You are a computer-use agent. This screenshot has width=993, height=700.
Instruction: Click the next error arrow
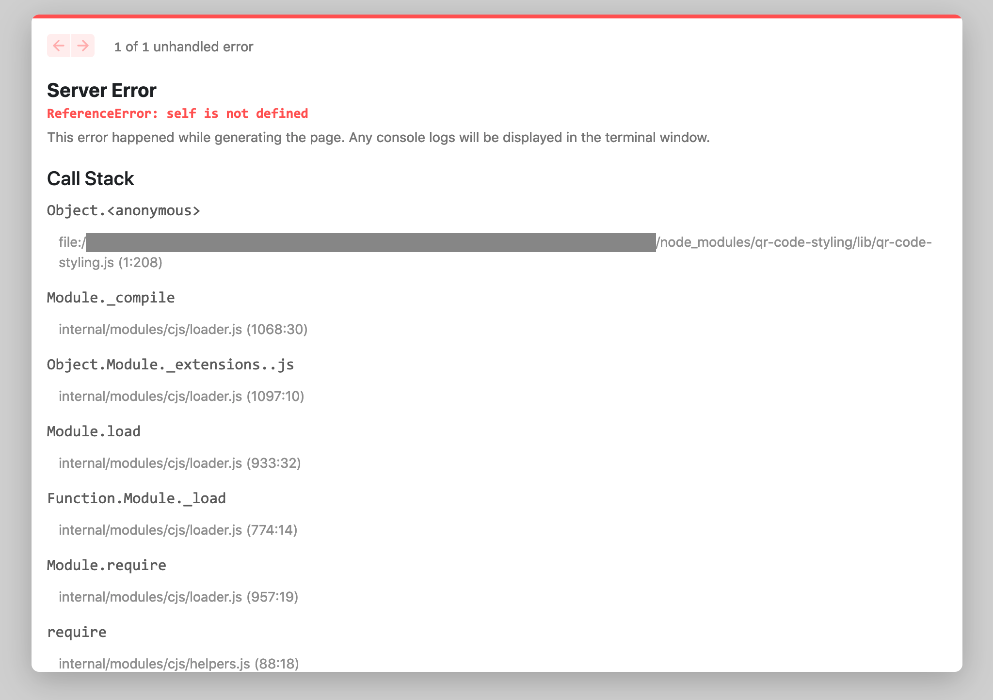[82, 46]
